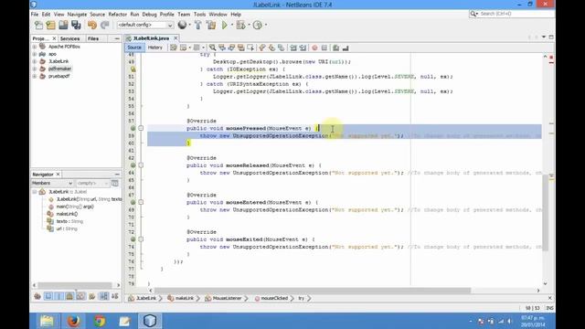The height and width of the screenshot is (329, 585).
Task: Click the Navigator filter panel icon
Action: (115, 183)
